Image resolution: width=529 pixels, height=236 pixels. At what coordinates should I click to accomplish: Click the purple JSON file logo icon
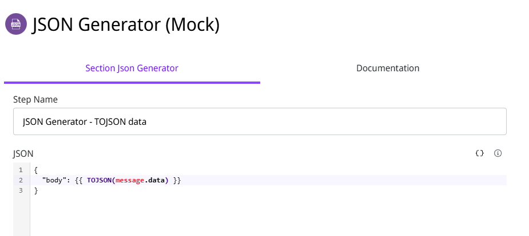[x=16, y=25]
